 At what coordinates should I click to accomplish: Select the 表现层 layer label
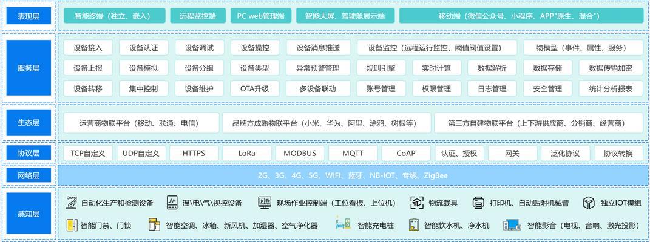29,16
